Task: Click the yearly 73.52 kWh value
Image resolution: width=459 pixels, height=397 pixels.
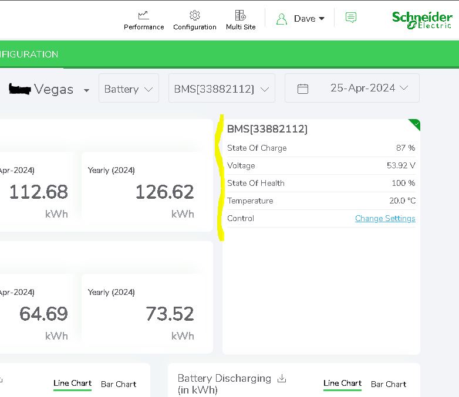Action: coord(170,314)
